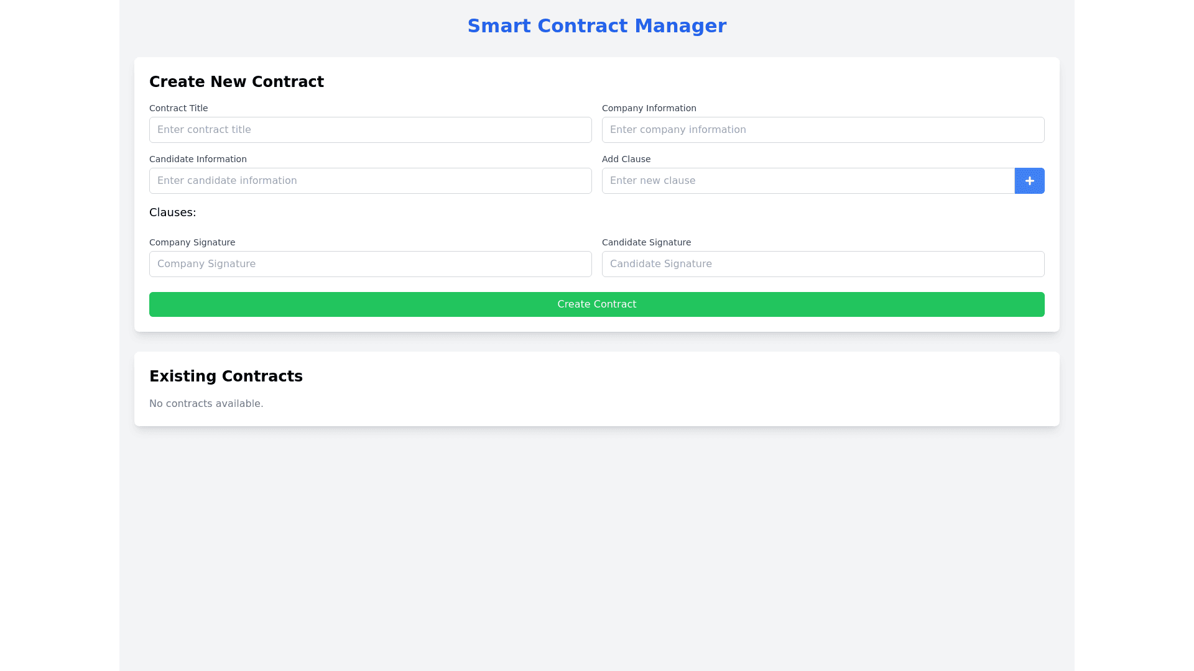
Task: Click empty gray area below Existing Contracts panel
Action: 596,547
